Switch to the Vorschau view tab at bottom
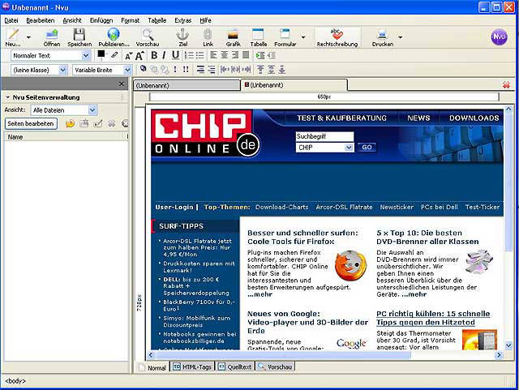The width and height of the screenshot is (519, 390). tap(276, 366)
